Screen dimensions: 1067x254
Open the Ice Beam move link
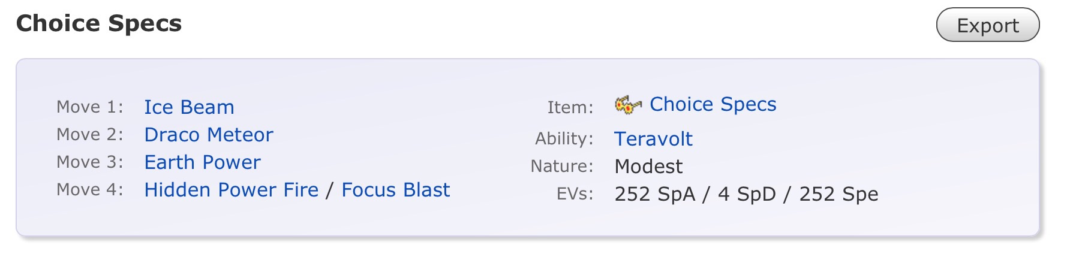189,107
